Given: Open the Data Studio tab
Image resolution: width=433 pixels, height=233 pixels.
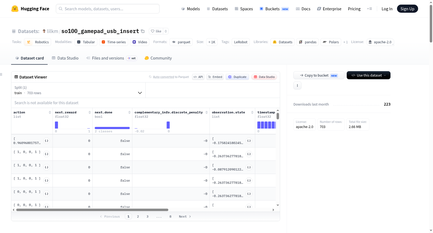Looking at the screenshot, I should 65,58.
